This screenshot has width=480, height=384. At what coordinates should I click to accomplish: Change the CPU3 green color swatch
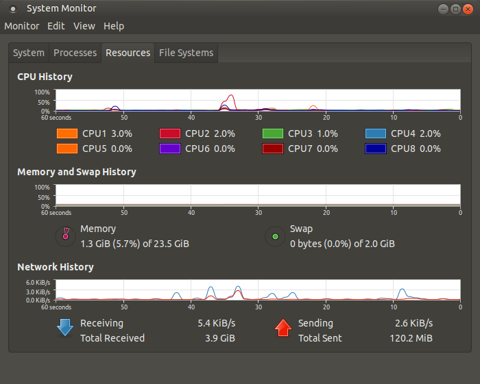[272, 134]
